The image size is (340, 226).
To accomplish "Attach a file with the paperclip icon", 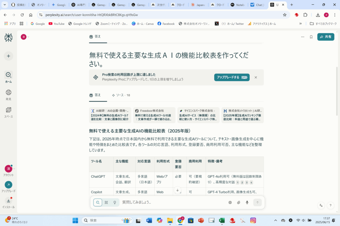I will pos(238,203).
